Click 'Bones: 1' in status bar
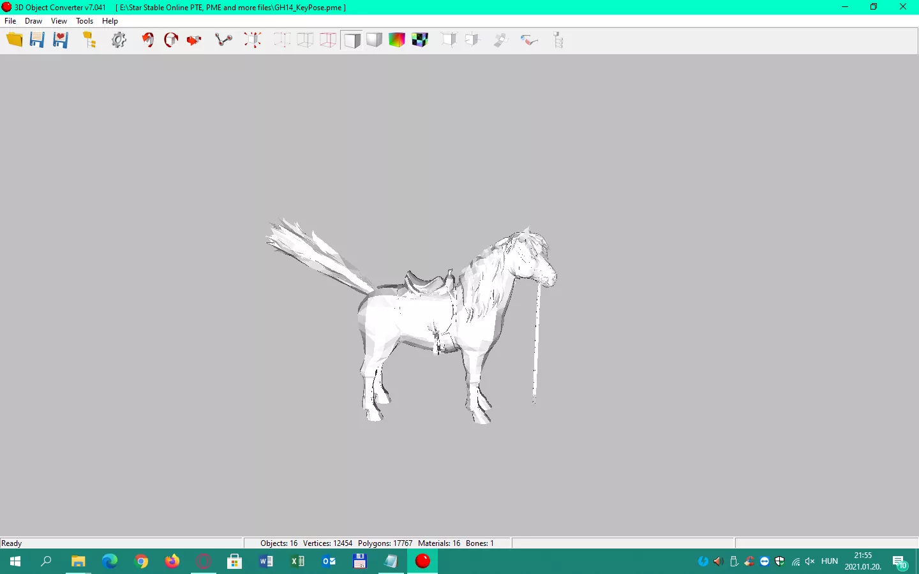This screenshot has height=574, width=919. [x=480, y=543]
